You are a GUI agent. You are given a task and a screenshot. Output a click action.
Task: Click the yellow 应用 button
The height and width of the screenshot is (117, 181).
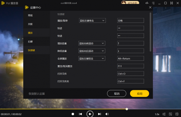(139, 94)
